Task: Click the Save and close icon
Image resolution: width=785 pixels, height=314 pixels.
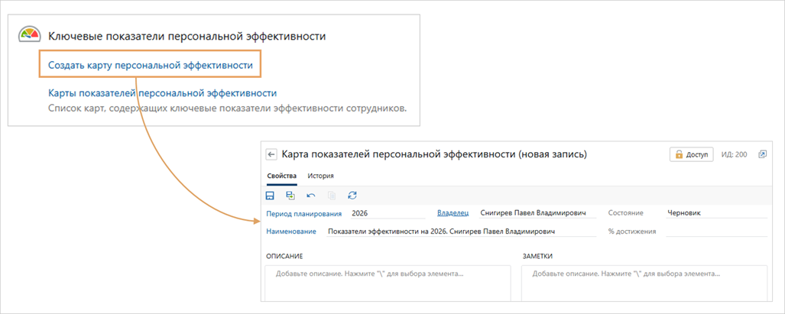Action: (290, 195)
